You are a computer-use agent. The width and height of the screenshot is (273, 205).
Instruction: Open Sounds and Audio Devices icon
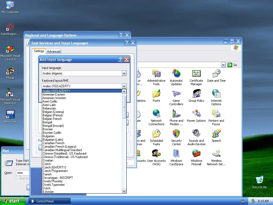[x=196, y=137]
